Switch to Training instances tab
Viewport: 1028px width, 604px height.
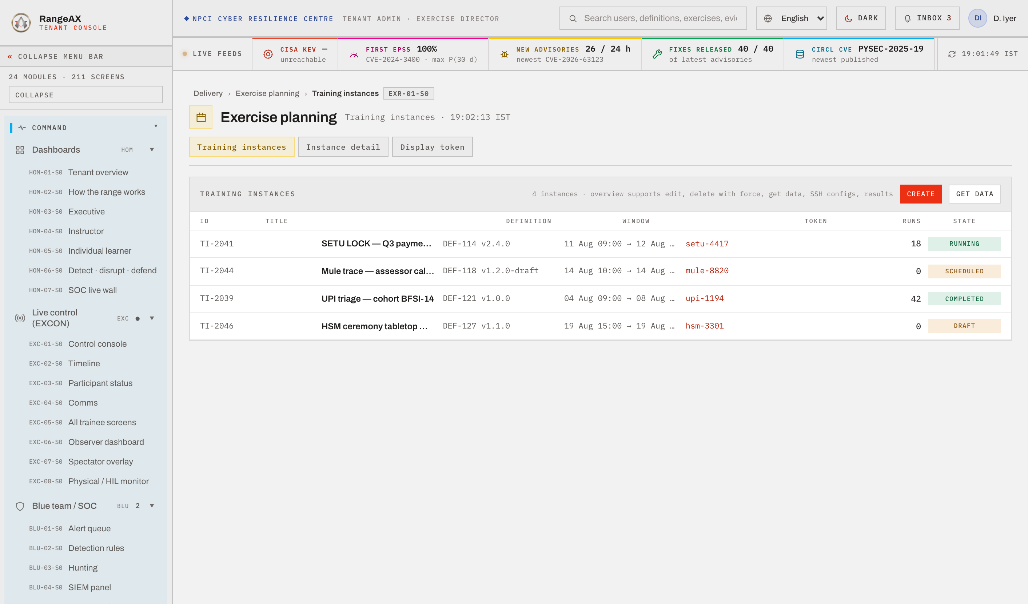coord(242,147)
